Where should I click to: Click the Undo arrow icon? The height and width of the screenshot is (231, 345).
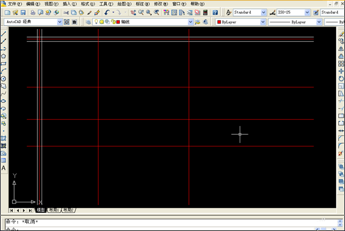107,12
